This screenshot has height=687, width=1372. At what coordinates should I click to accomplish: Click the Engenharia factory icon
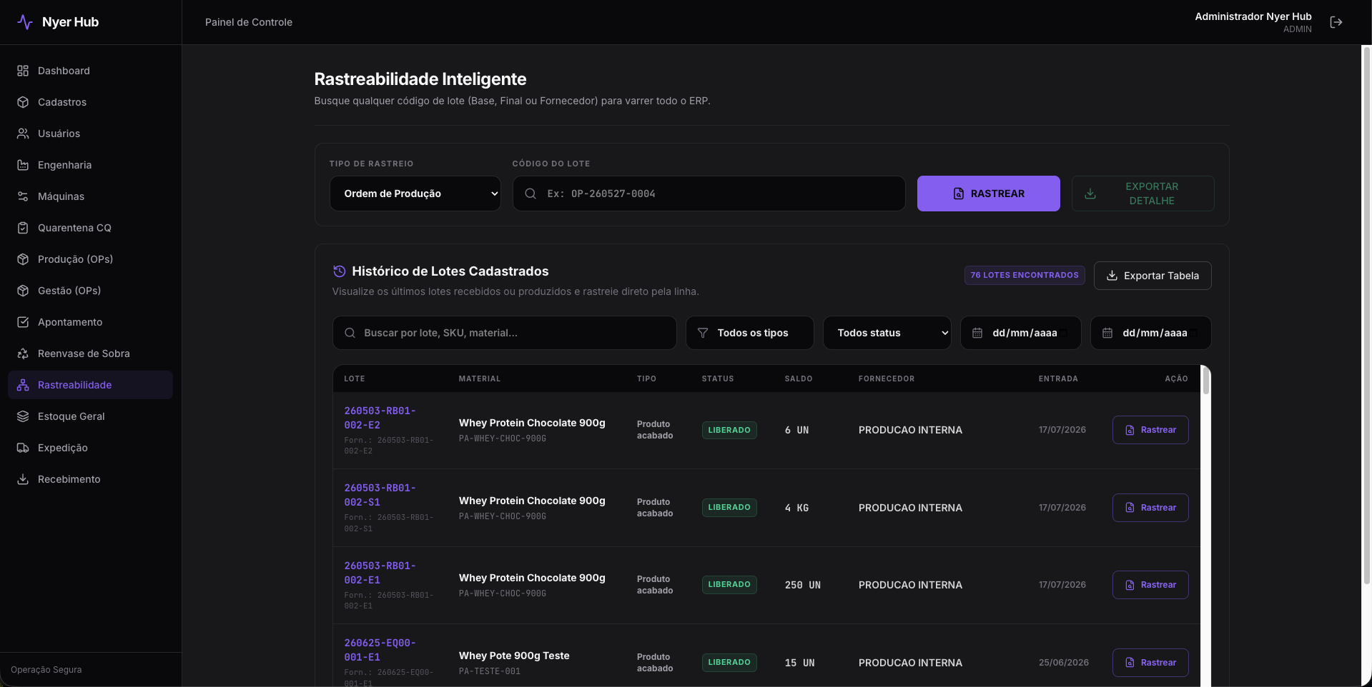click(x=23, y=165)
